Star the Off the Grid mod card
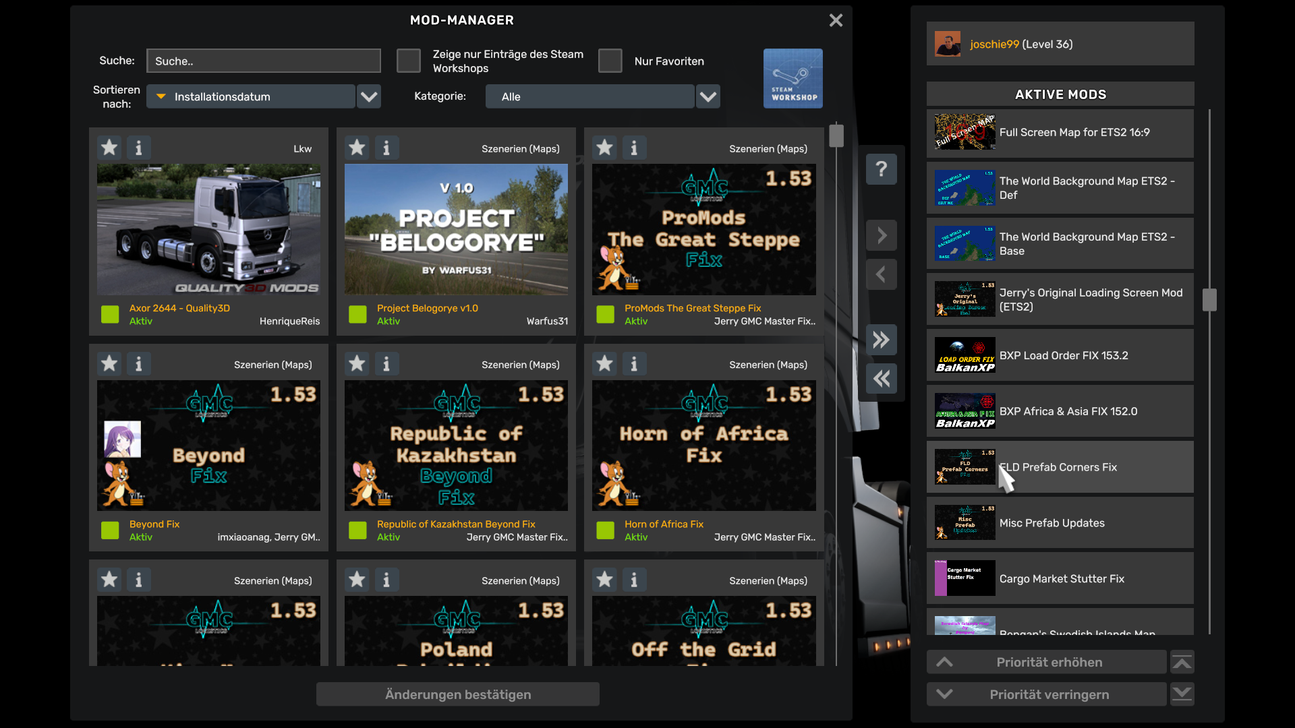1295x728 pixels. (x=604, y=580)
